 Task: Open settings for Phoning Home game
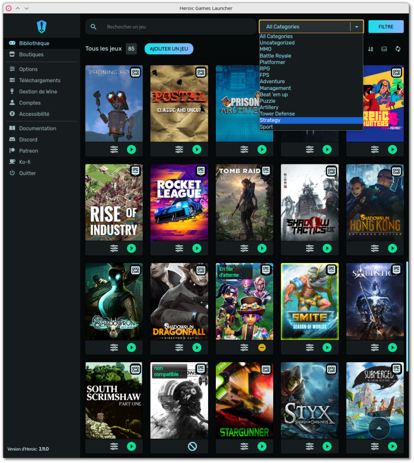[114, 149]
